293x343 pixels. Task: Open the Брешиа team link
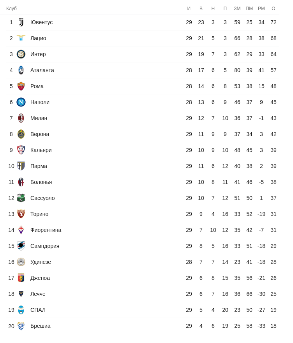point(40,326)
